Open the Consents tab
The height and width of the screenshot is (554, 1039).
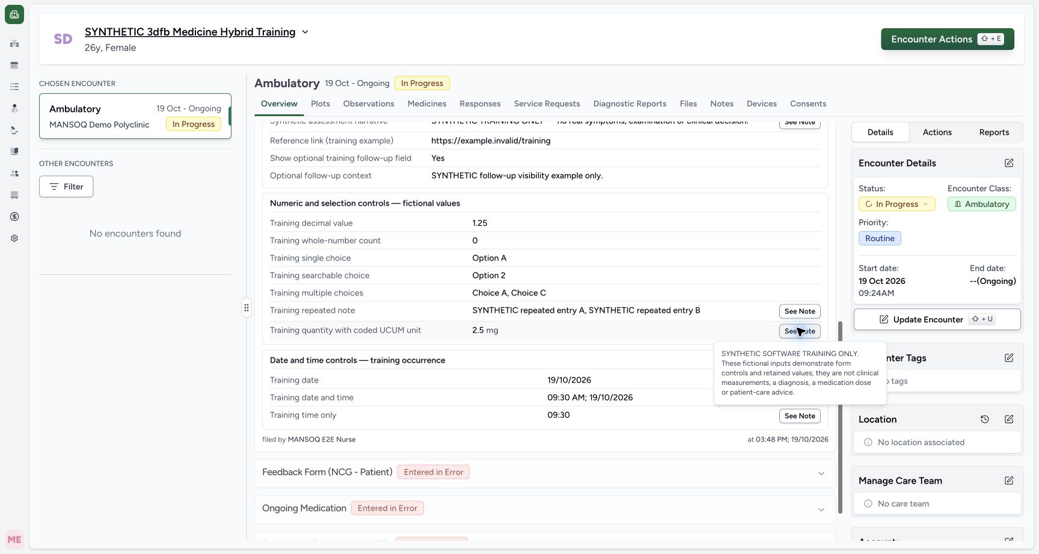tap(808, 103)
